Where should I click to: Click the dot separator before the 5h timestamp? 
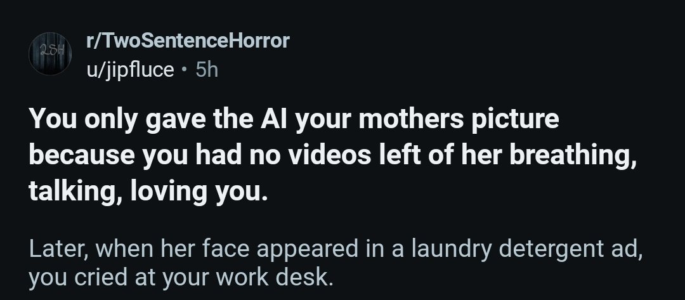point(183,69)
